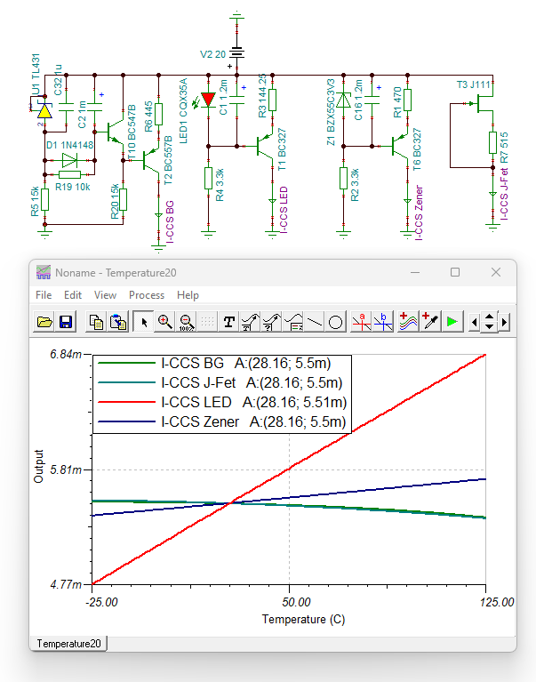
Task: Open the Edit menu
Action: point(73,295)
